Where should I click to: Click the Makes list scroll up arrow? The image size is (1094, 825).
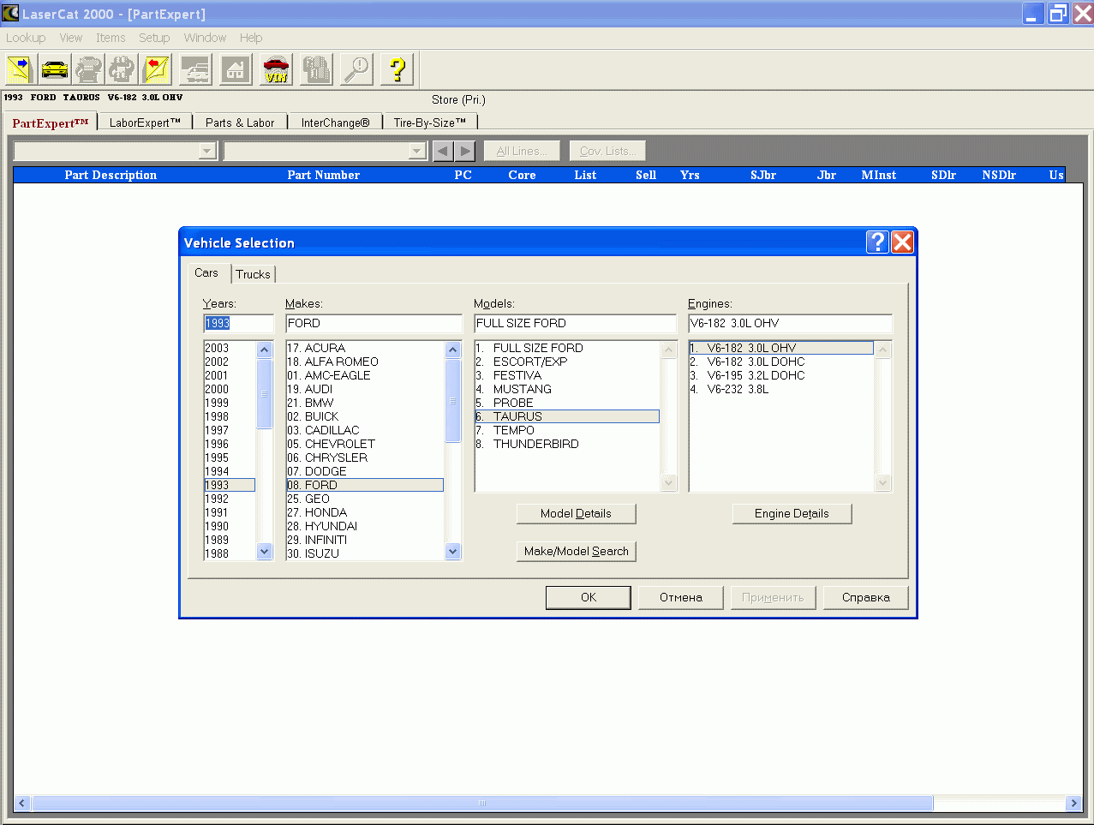pyautogui.click(x=453, y=350)
